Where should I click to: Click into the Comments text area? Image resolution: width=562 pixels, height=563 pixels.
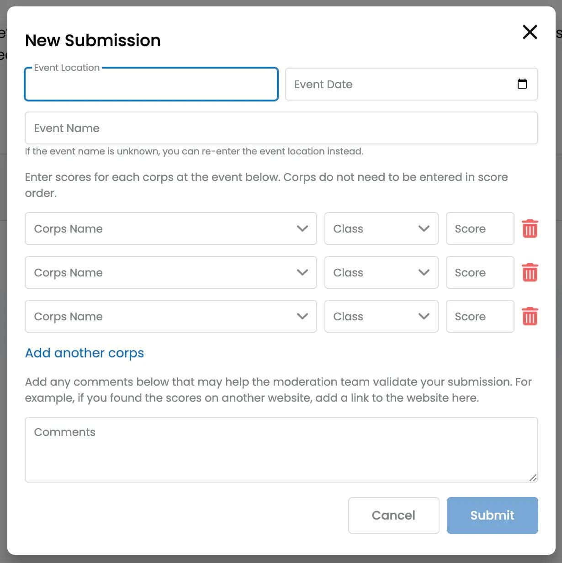[281, 450]
